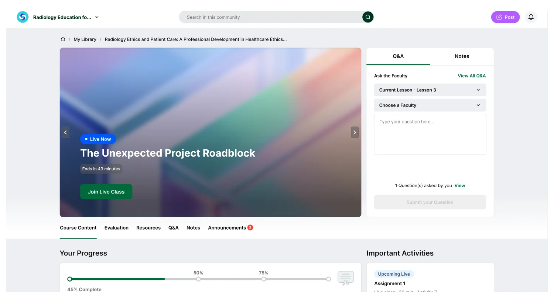This screenshot has width=554, height=293.
Task: Open the notifications bell
Action: 531,17
